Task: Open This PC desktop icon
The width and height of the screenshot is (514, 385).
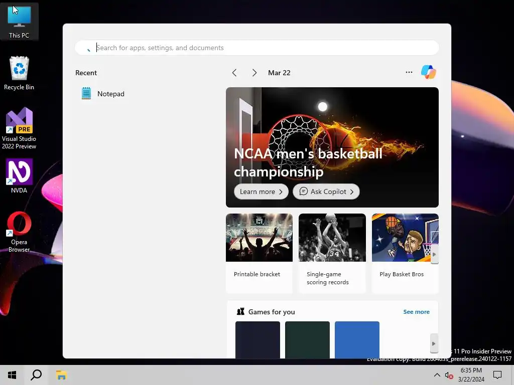Action: click(19, 22)
